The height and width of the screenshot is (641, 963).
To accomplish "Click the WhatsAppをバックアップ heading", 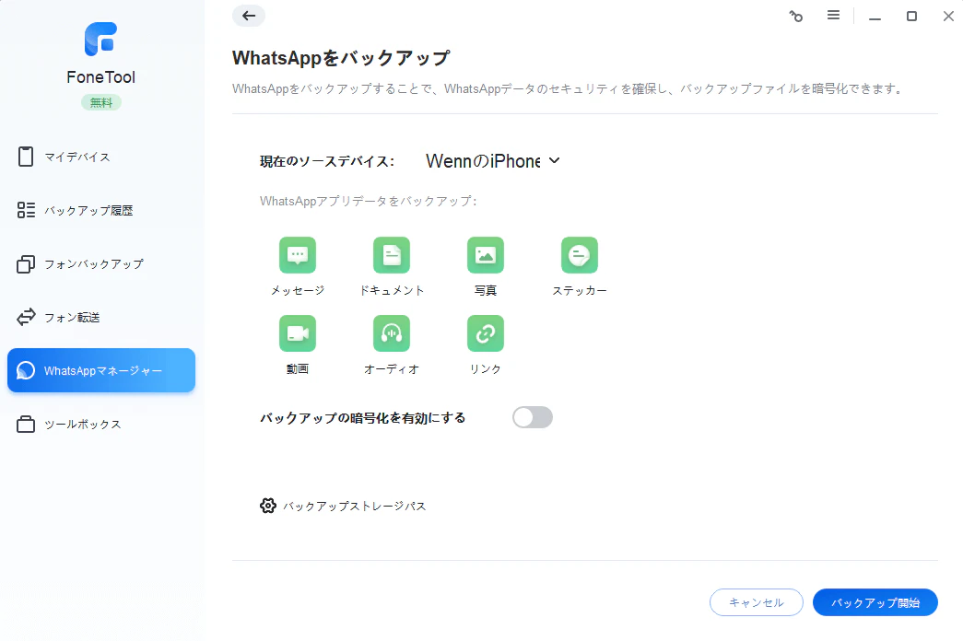I will coord(341,58).
